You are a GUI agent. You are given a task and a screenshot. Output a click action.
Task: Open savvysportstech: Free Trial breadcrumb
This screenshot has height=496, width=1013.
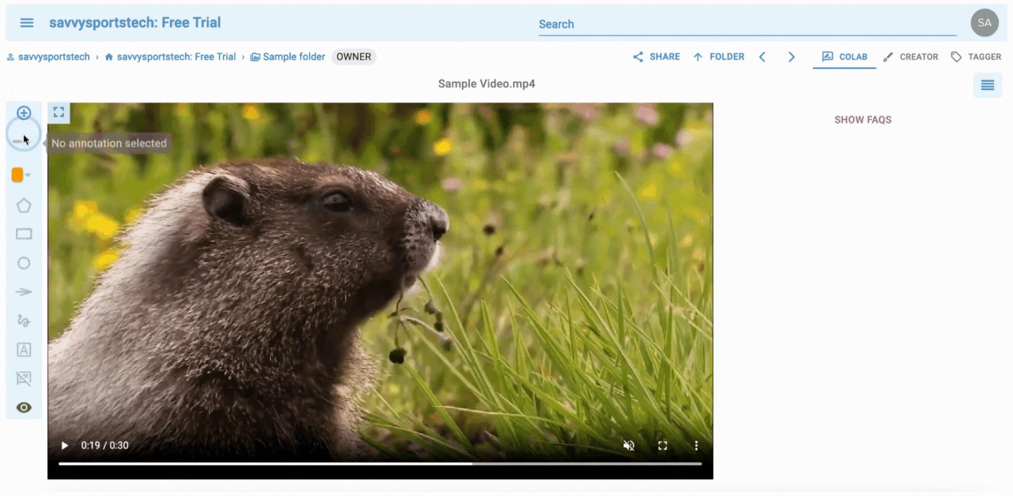point(170,56)
